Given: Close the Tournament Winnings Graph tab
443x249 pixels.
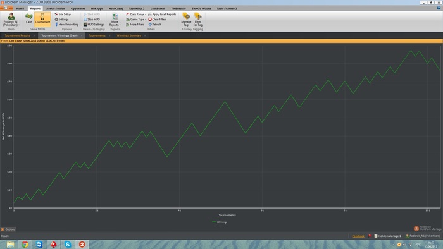Looking at the screenshot, I should [82, 35].
